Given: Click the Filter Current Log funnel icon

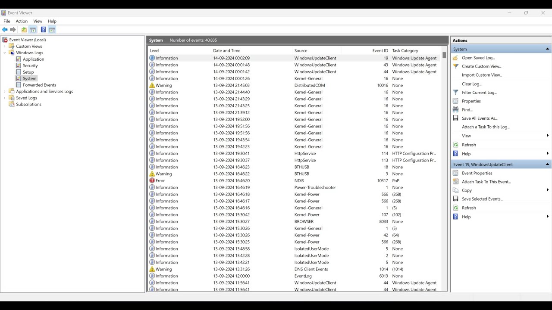Looking at the screenshot, I should pyautogui.click(x=455, y=92).
